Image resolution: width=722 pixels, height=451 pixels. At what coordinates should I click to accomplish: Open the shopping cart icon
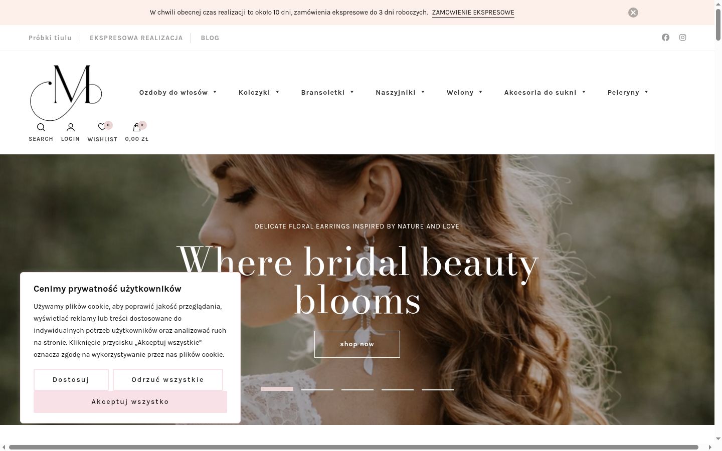136,127
